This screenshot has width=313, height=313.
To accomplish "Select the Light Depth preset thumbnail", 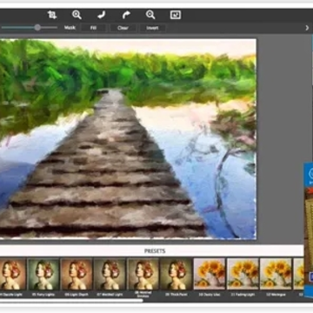I will pos(77,274).
